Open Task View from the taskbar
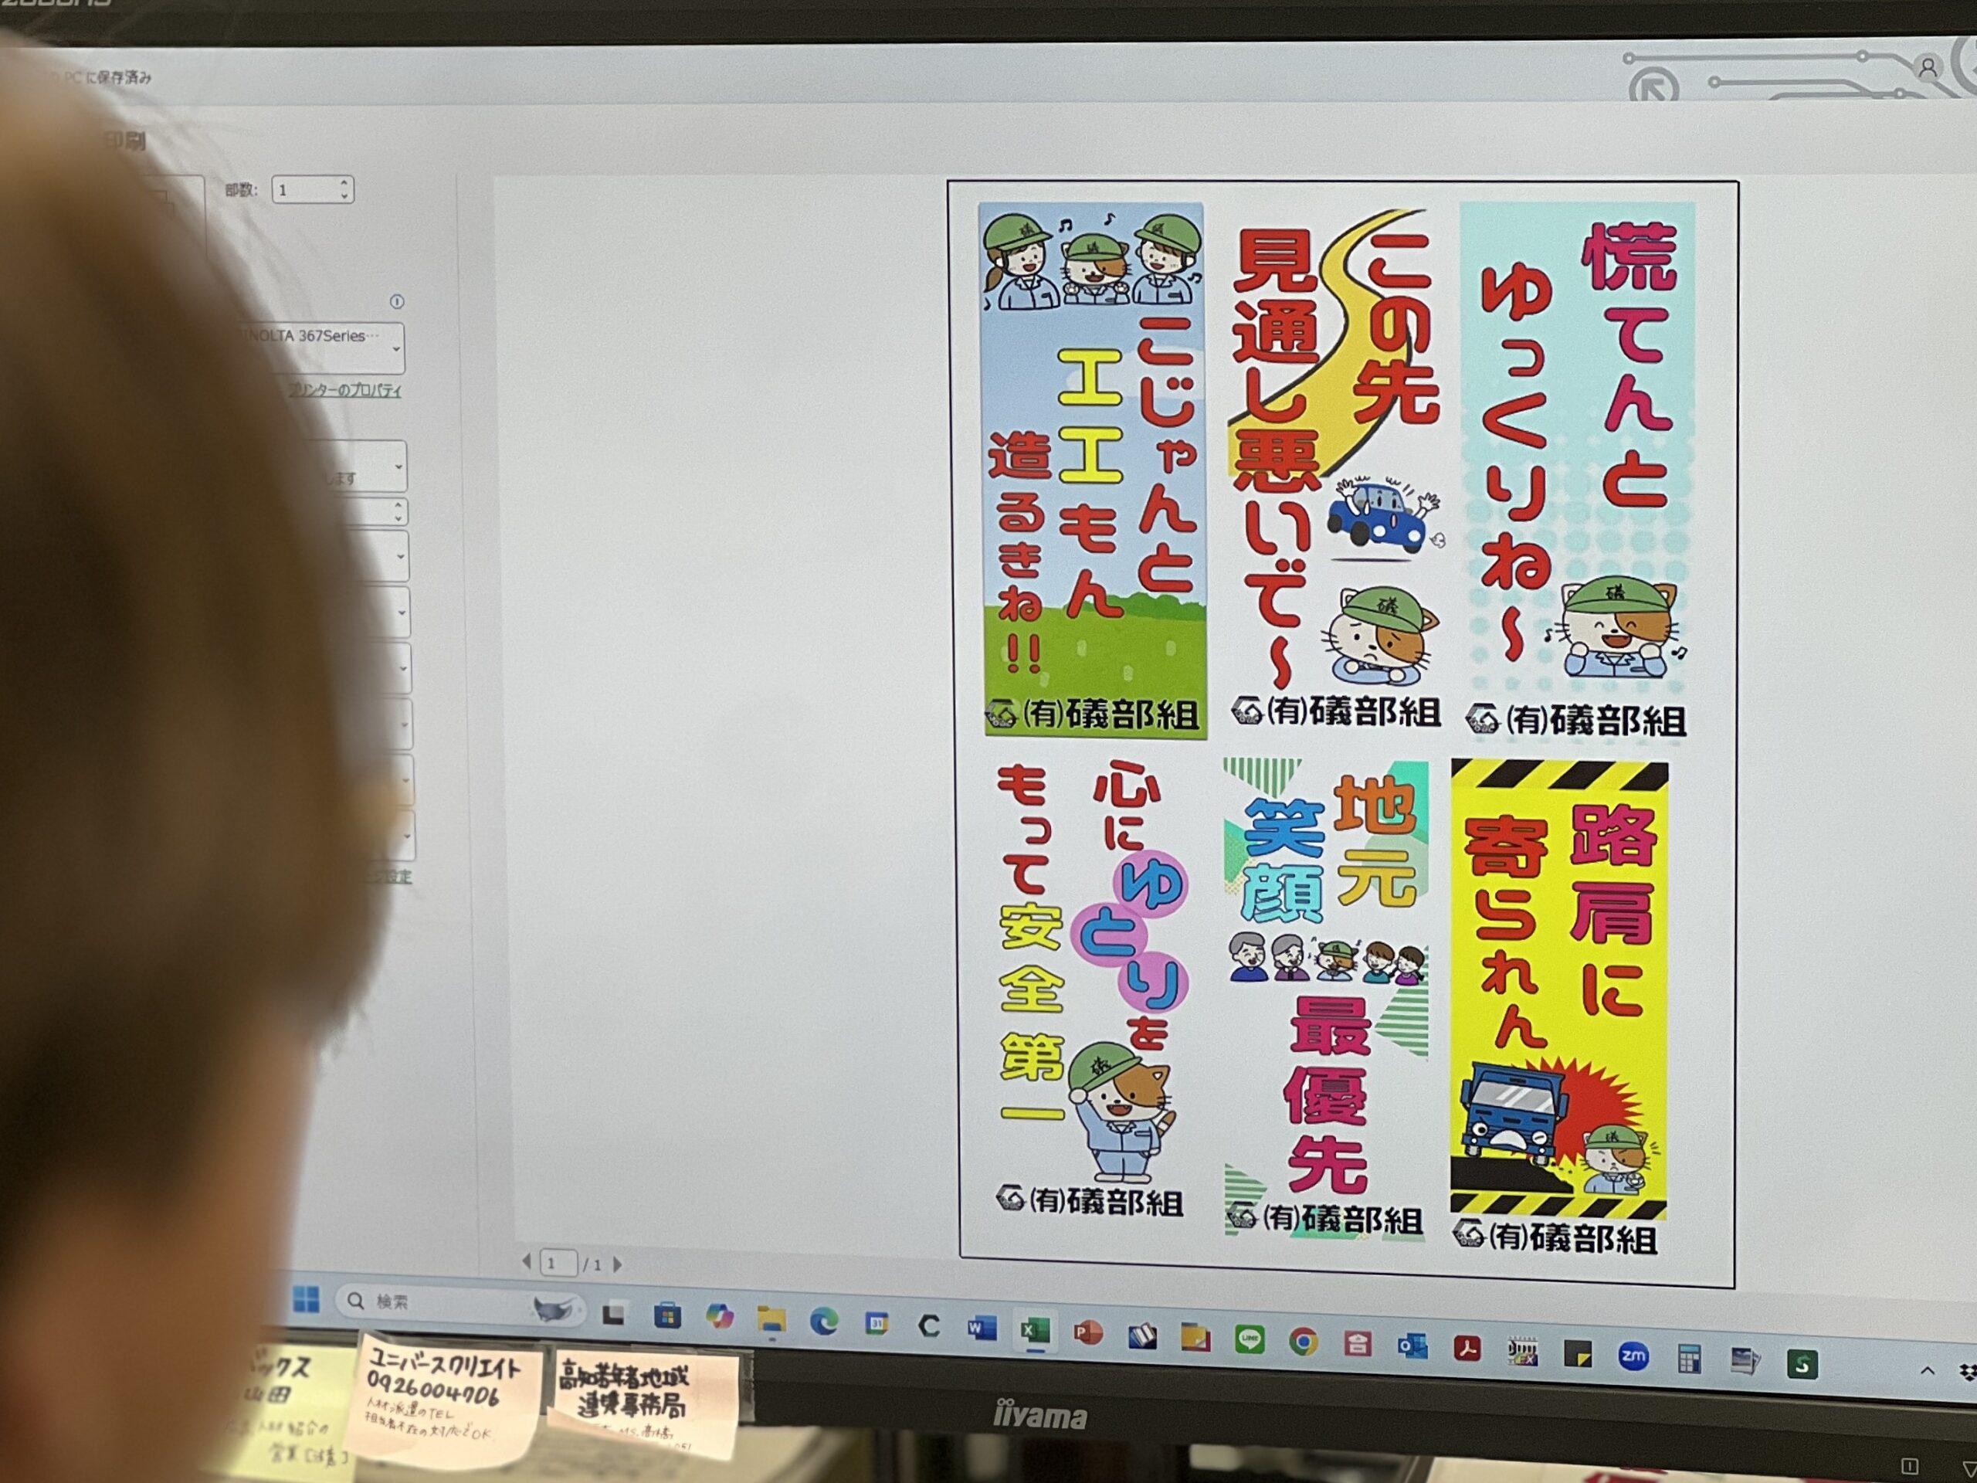The image size is (1977, 1483). pos(613,1313)
